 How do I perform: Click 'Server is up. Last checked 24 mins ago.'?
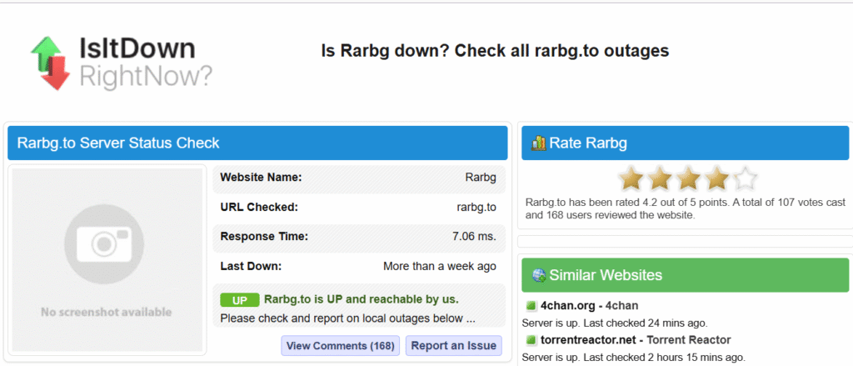615,323
